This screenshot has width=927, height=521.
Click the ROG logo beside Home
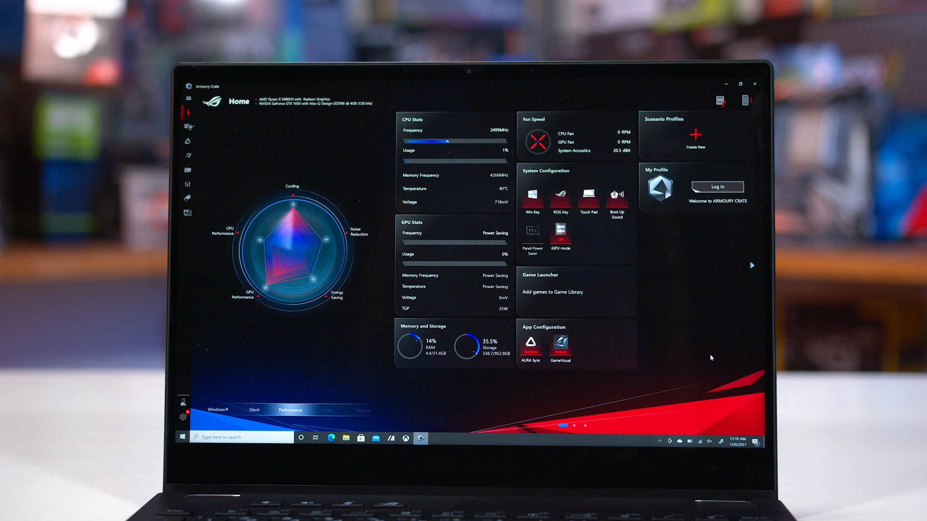coord(212,101)
